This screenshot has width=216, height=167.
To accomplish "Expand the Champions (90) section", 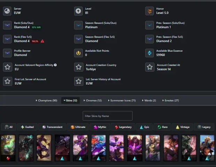I will tap(46, 101).
